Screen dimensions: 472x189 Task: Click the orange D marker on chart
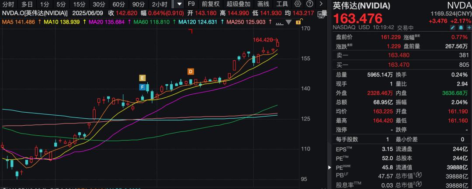(x=191, y=71)
